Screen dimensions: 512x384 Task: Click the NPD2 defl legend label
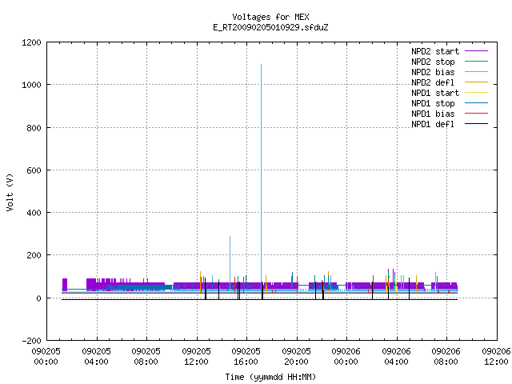(433, 82)
